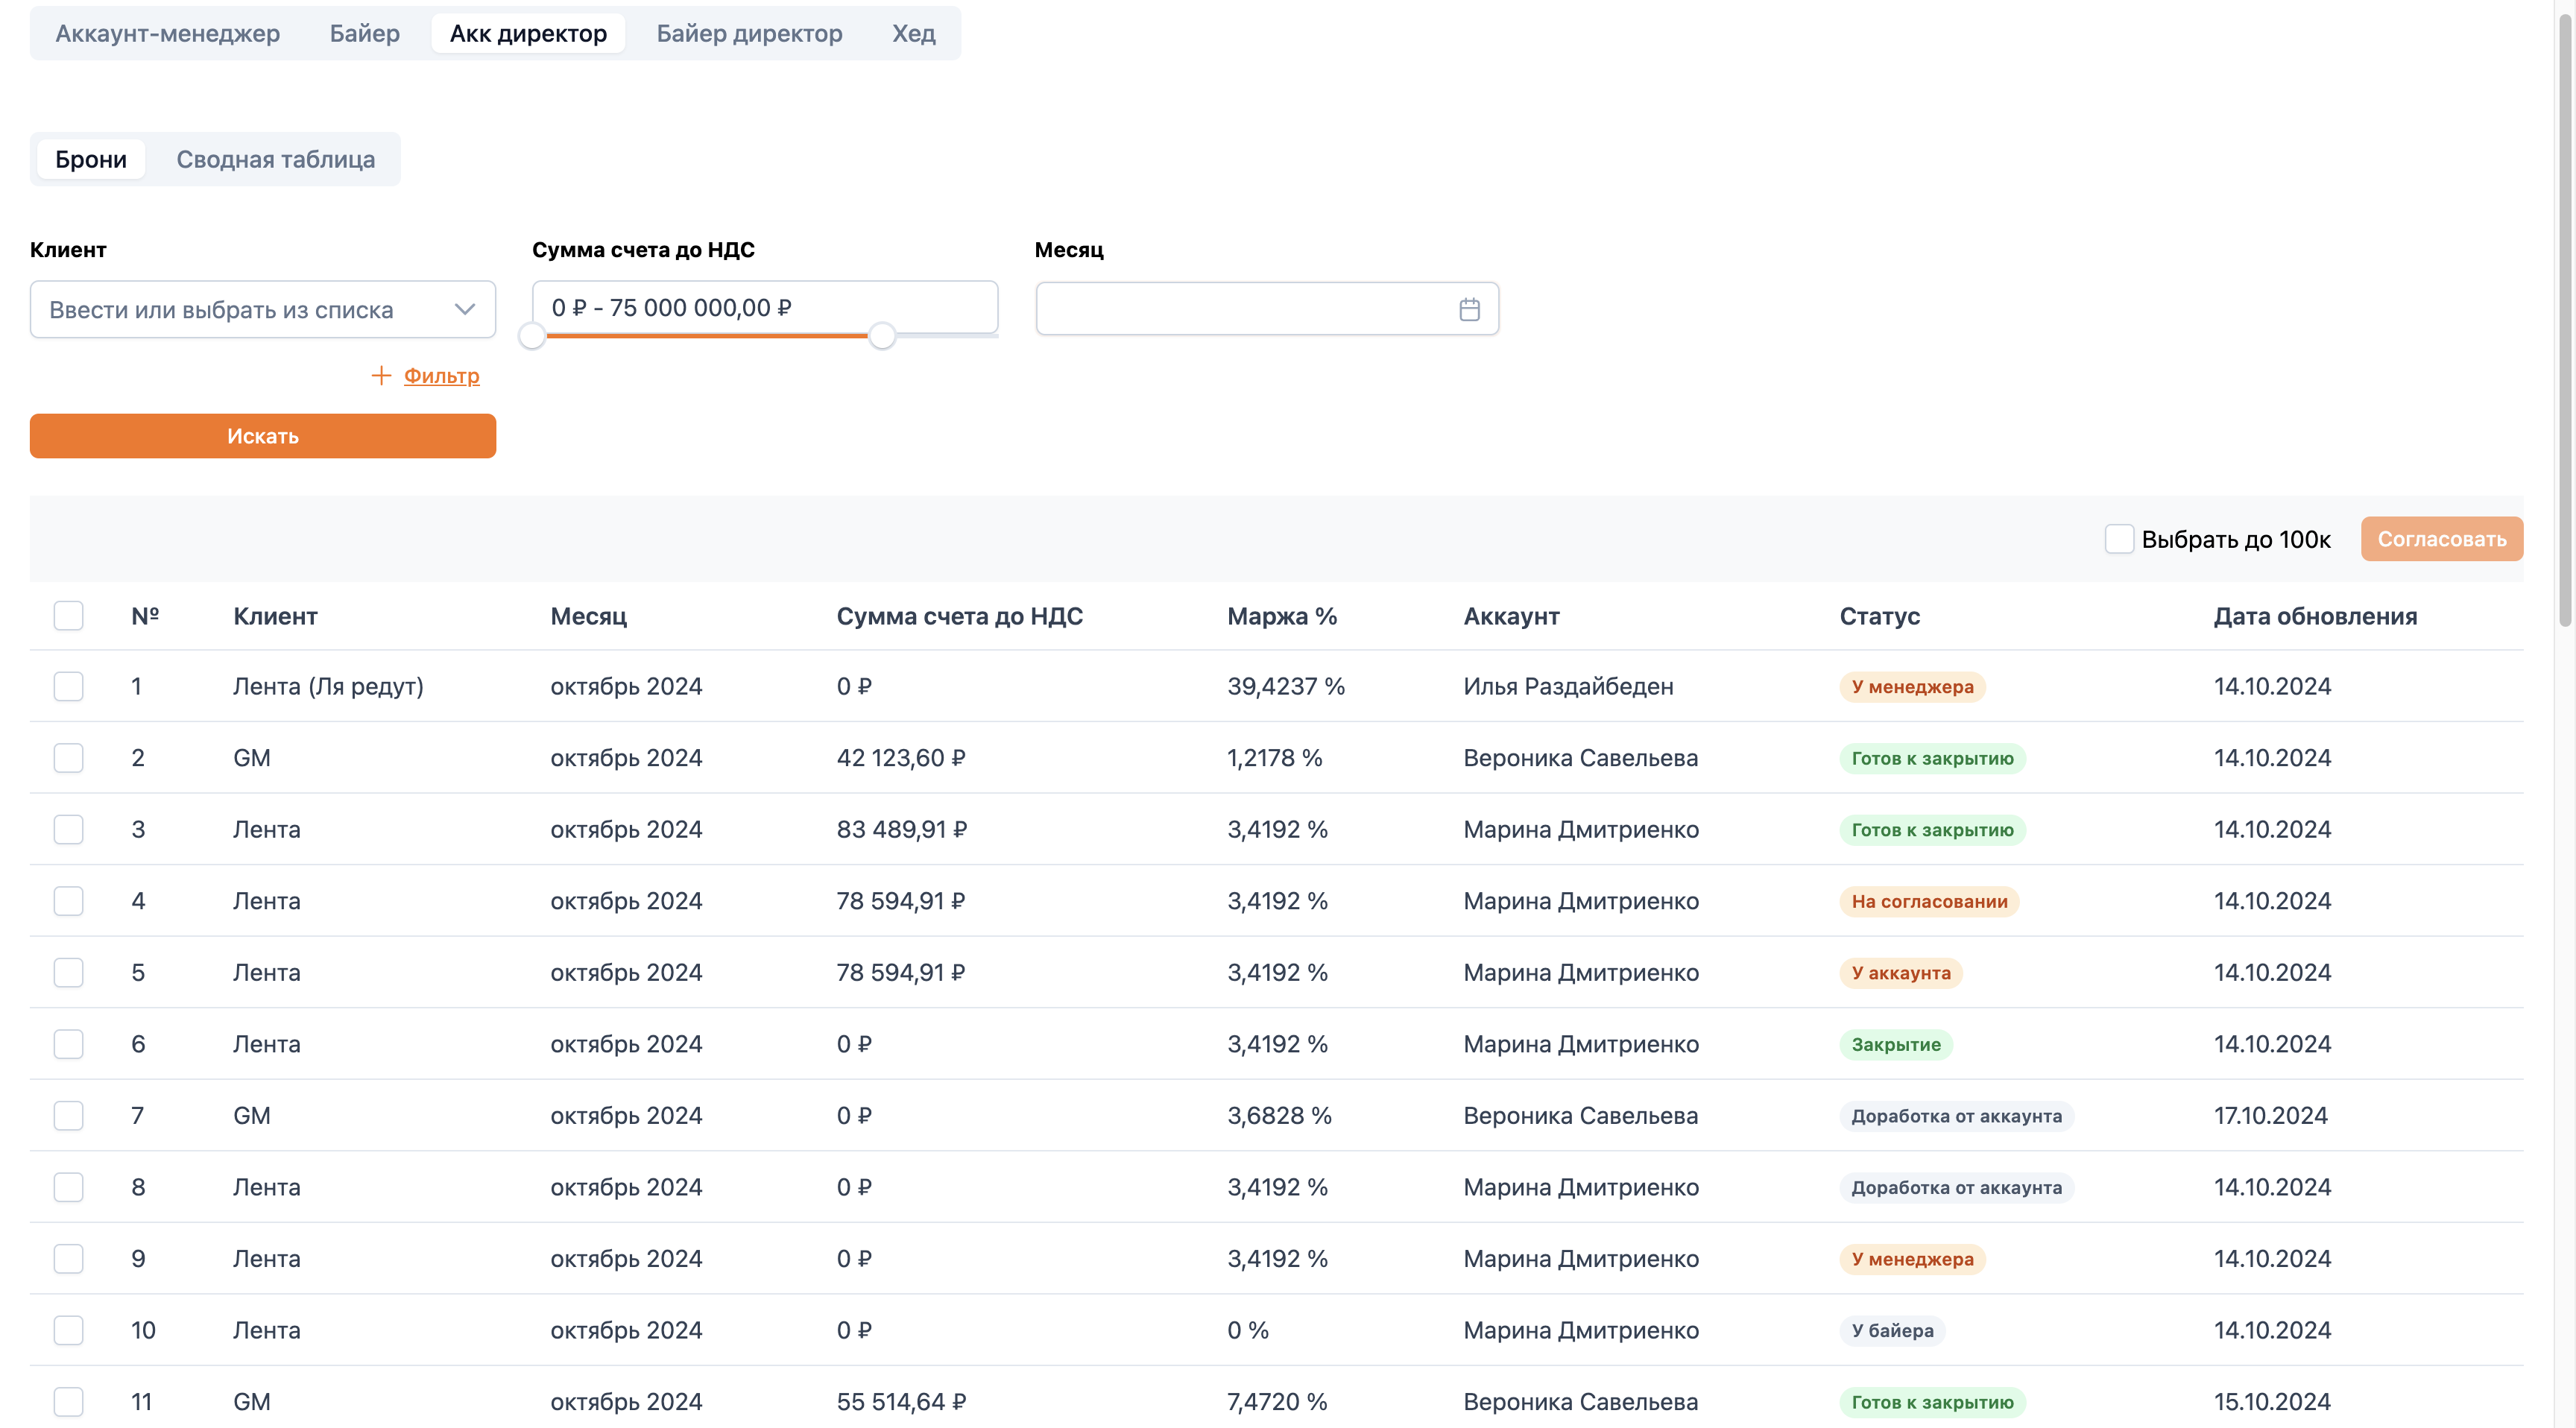
Task: Click the Лента (Ля редут) client cell
Action: (328, 686)
